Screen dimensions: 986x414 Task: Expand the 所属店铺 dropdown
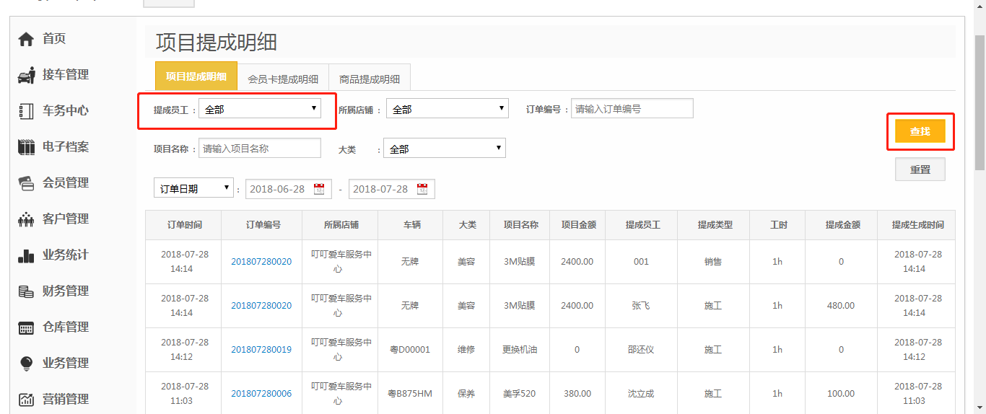tap(447, 109)
